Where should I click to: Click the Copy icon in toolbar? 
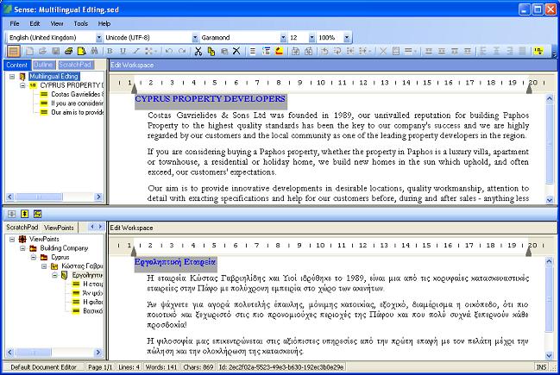pos(211,52)
